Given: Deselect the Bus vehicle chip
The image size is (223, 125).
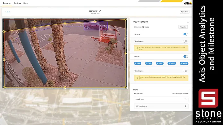Looking at the screenshot, I should tap(138, 63).
